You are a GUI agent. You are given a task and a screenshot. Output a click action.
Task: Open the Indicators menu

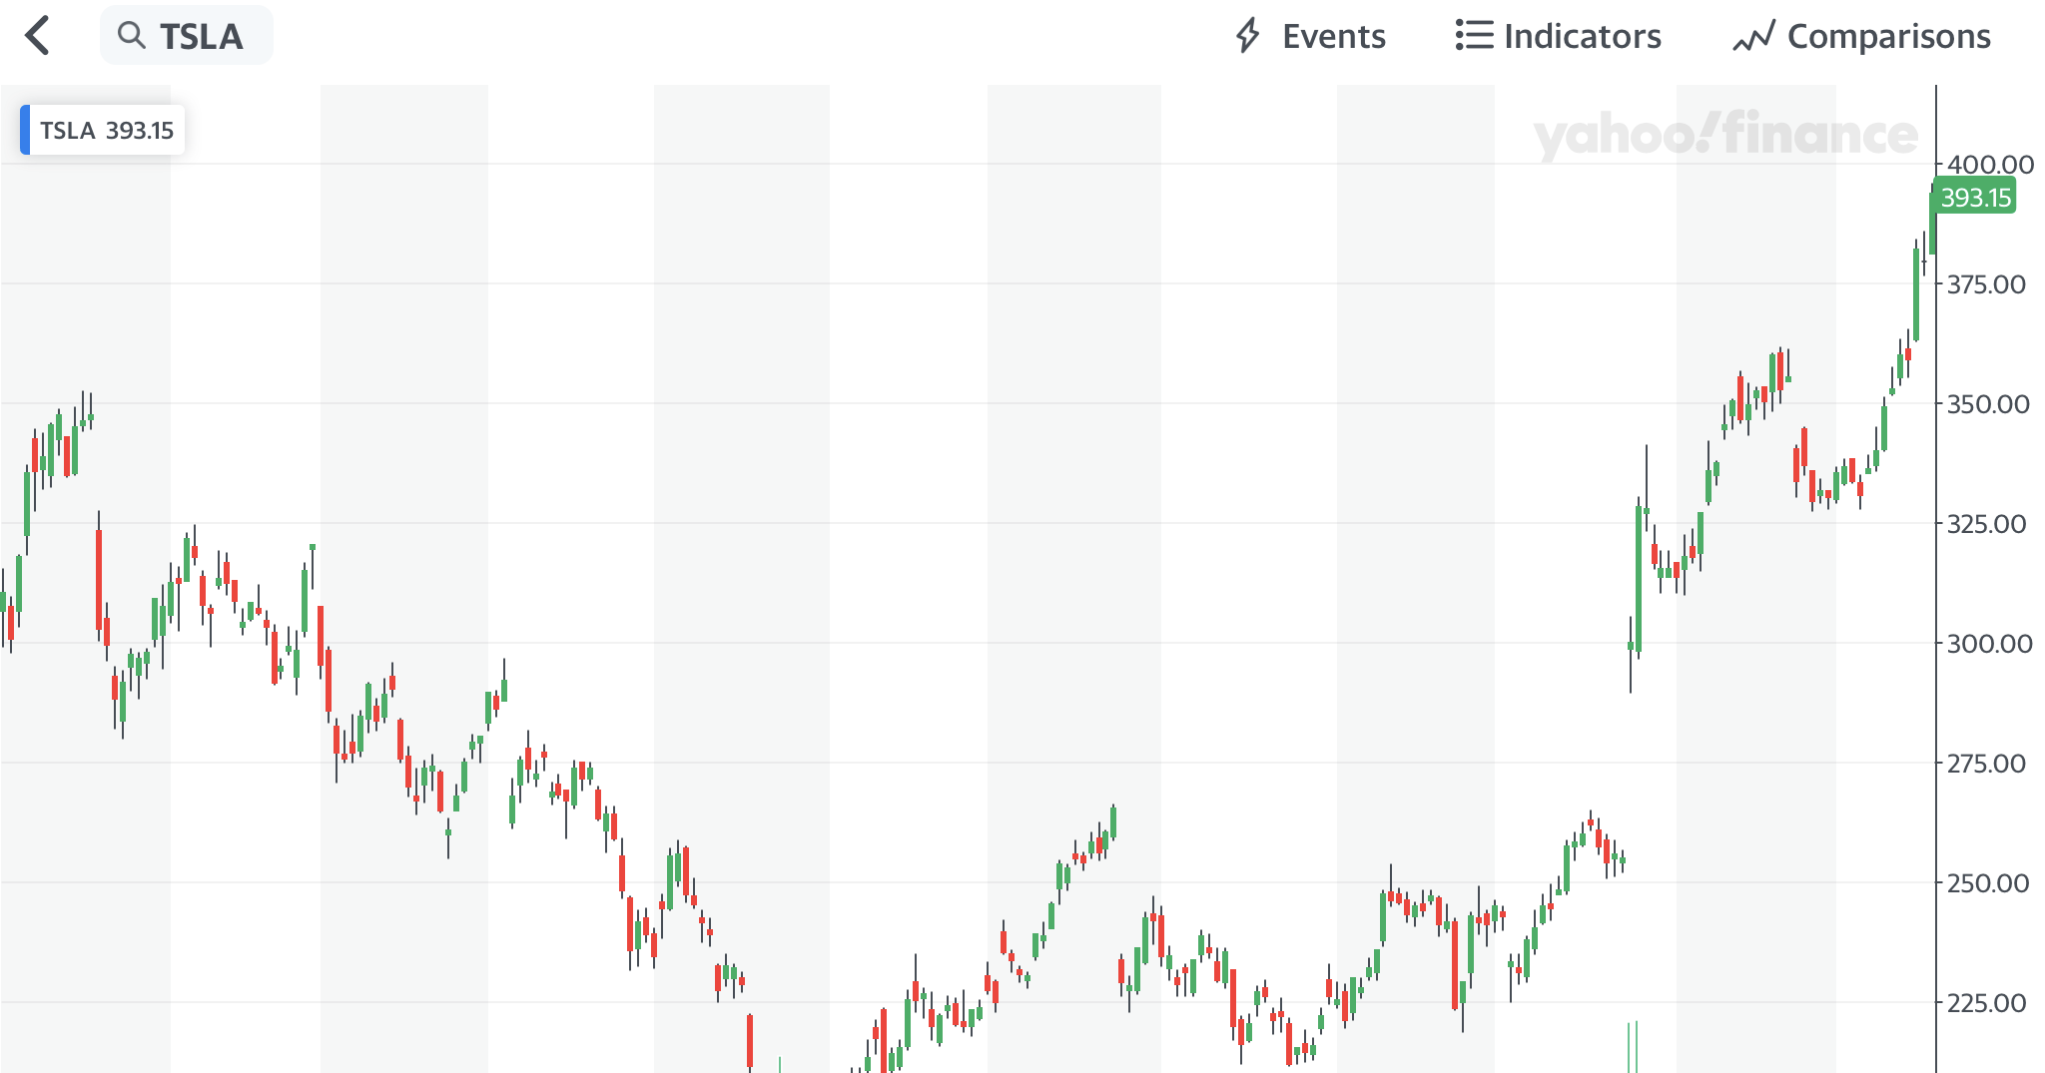1559,36
